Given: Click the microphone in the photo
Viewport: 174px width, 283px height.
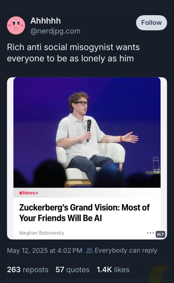Looking at the screenshot, I should pos(89,129).
